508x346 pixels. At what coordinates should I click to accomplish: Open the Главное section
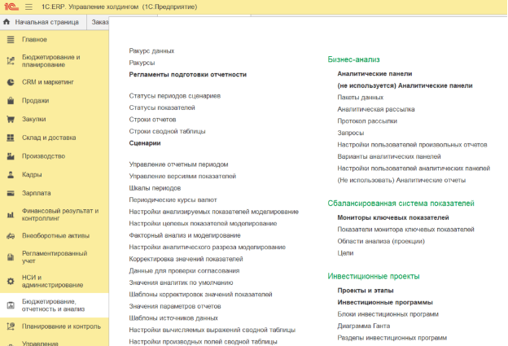[34, 40]
